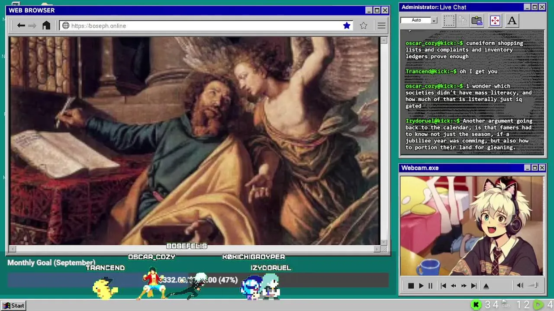Image resolution: width=554 pixels, height=311 pixels.
Task: Click the Monthly Goal progress bar
Action: coord(198,280)
